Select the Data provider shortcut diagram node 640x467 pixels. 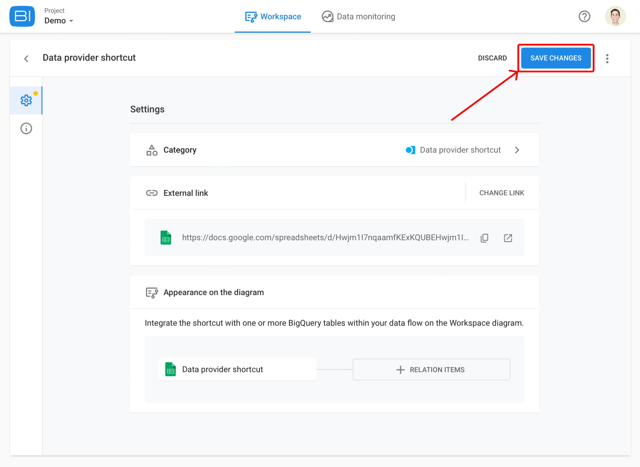coord(237,369)
